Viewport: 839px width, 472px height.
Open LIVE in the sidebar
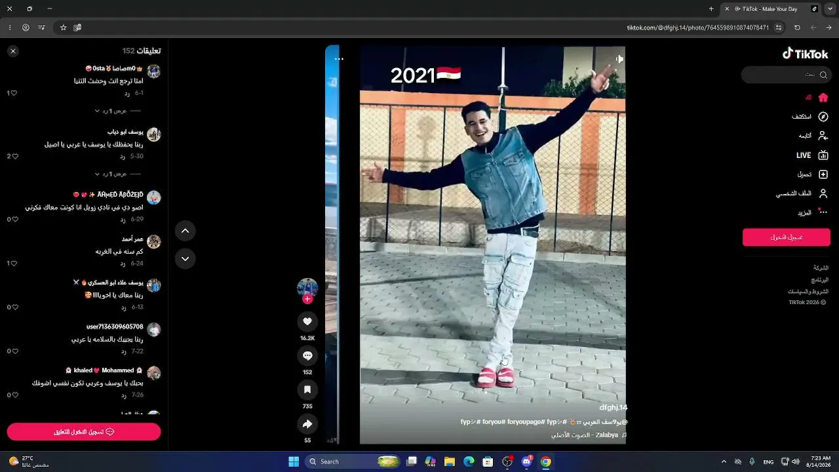tap(813, 155)
